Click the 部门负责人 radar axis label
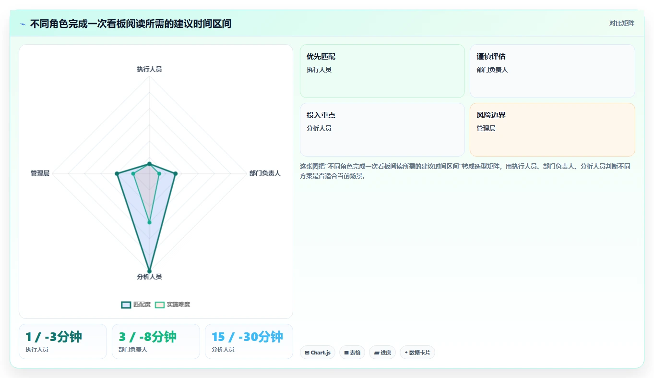The height and width of the screenshot is (378, 654). tap(265, 173)
